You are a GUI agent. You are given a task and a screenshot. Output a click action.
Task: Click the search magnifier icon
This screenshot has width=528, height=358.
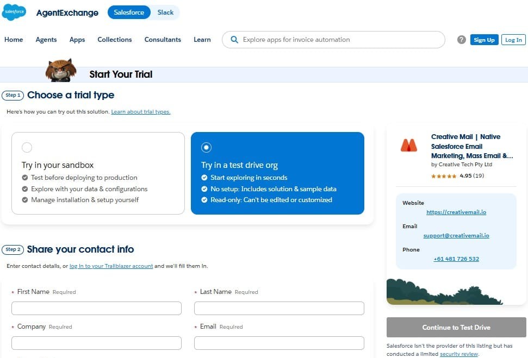234,40
